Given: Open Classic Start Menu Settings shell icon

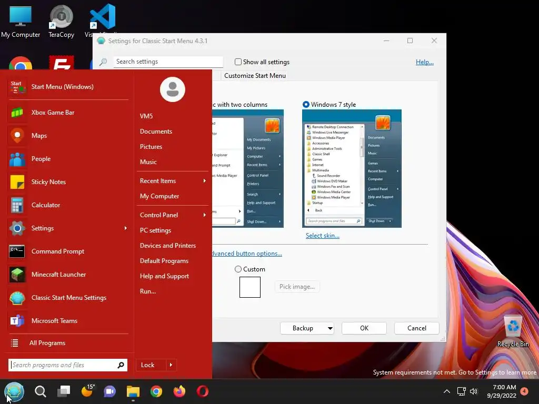Looking at the screenshot, I should pyautogui.click(x=17, y=298).
